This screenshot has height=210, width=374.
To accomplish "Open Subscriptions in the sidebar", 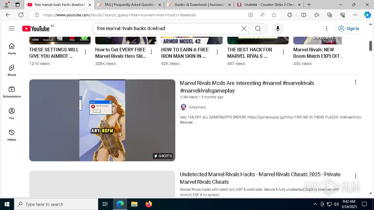I will (x=12, y=92).
